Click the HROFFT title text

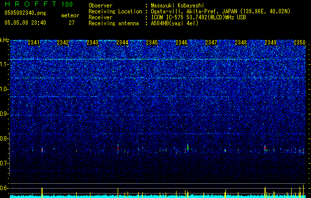coord(31,4)
